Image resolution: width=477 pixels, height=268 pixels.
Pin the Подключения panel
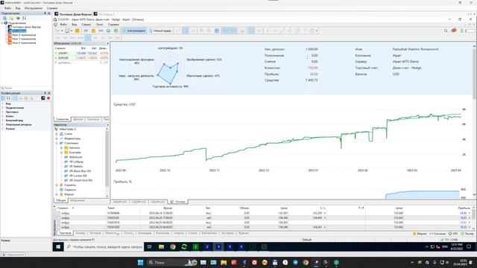click(x=45, y=13)
